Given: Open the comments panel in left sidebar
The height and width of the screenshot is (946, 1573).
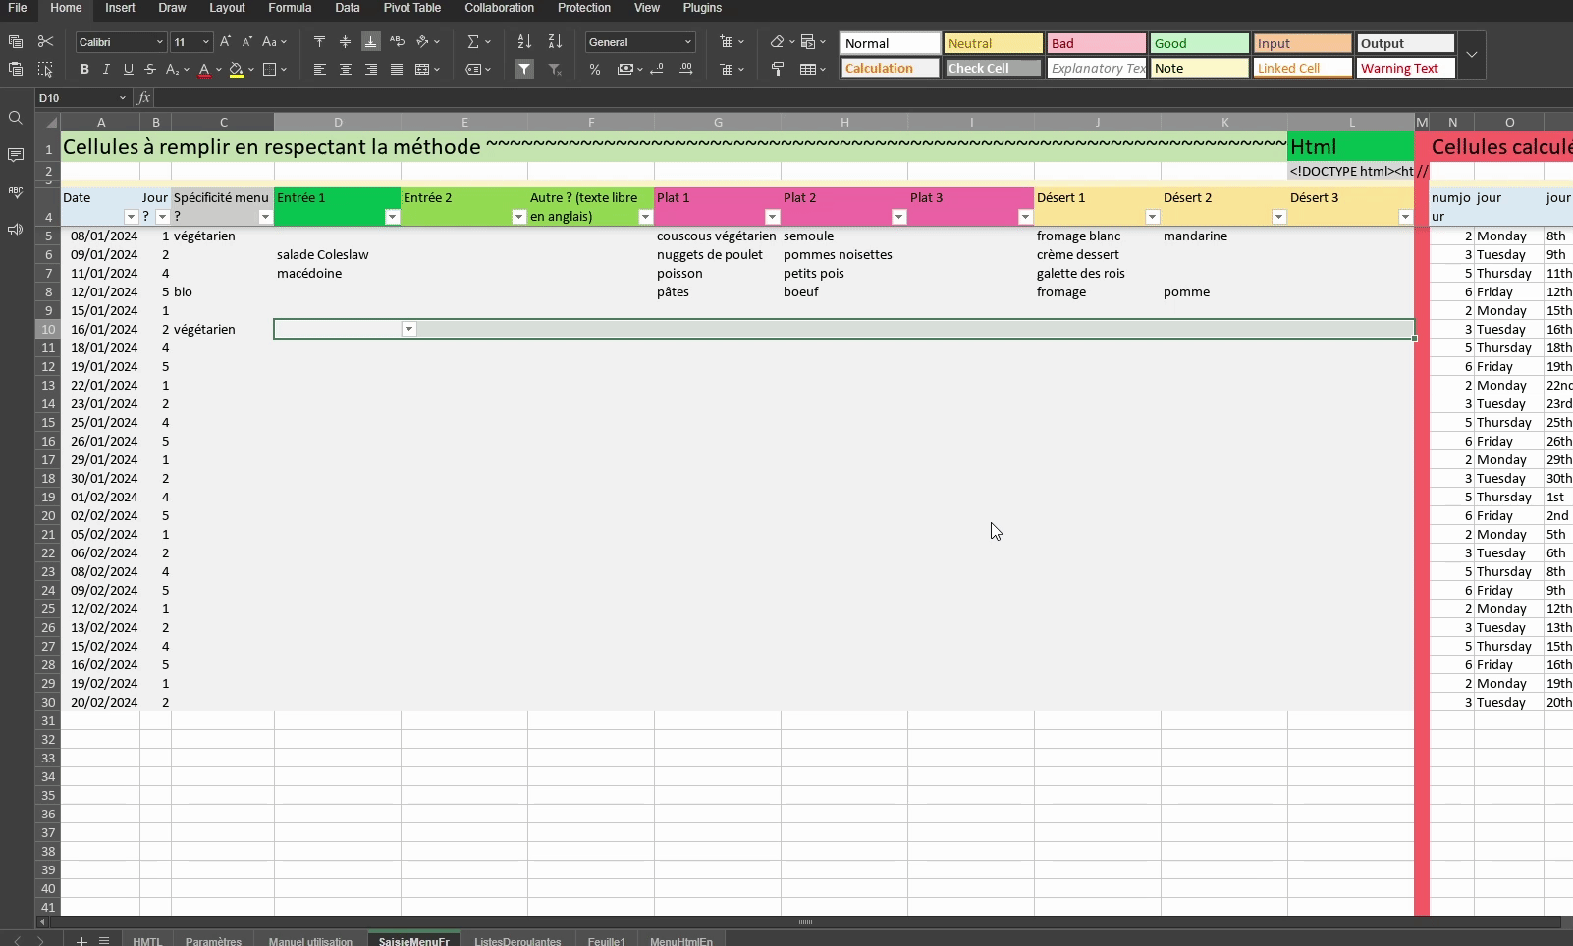Looking at the screenshot, I should [16, 155].
